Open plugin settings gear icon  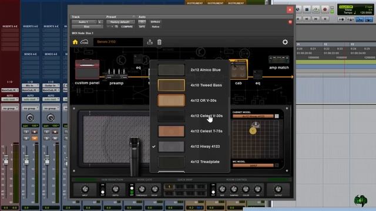(x=285, y=42)
